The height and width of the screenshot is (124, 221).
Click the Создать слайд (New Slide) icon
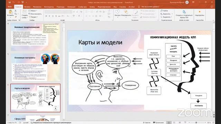[x=25, y=12]
